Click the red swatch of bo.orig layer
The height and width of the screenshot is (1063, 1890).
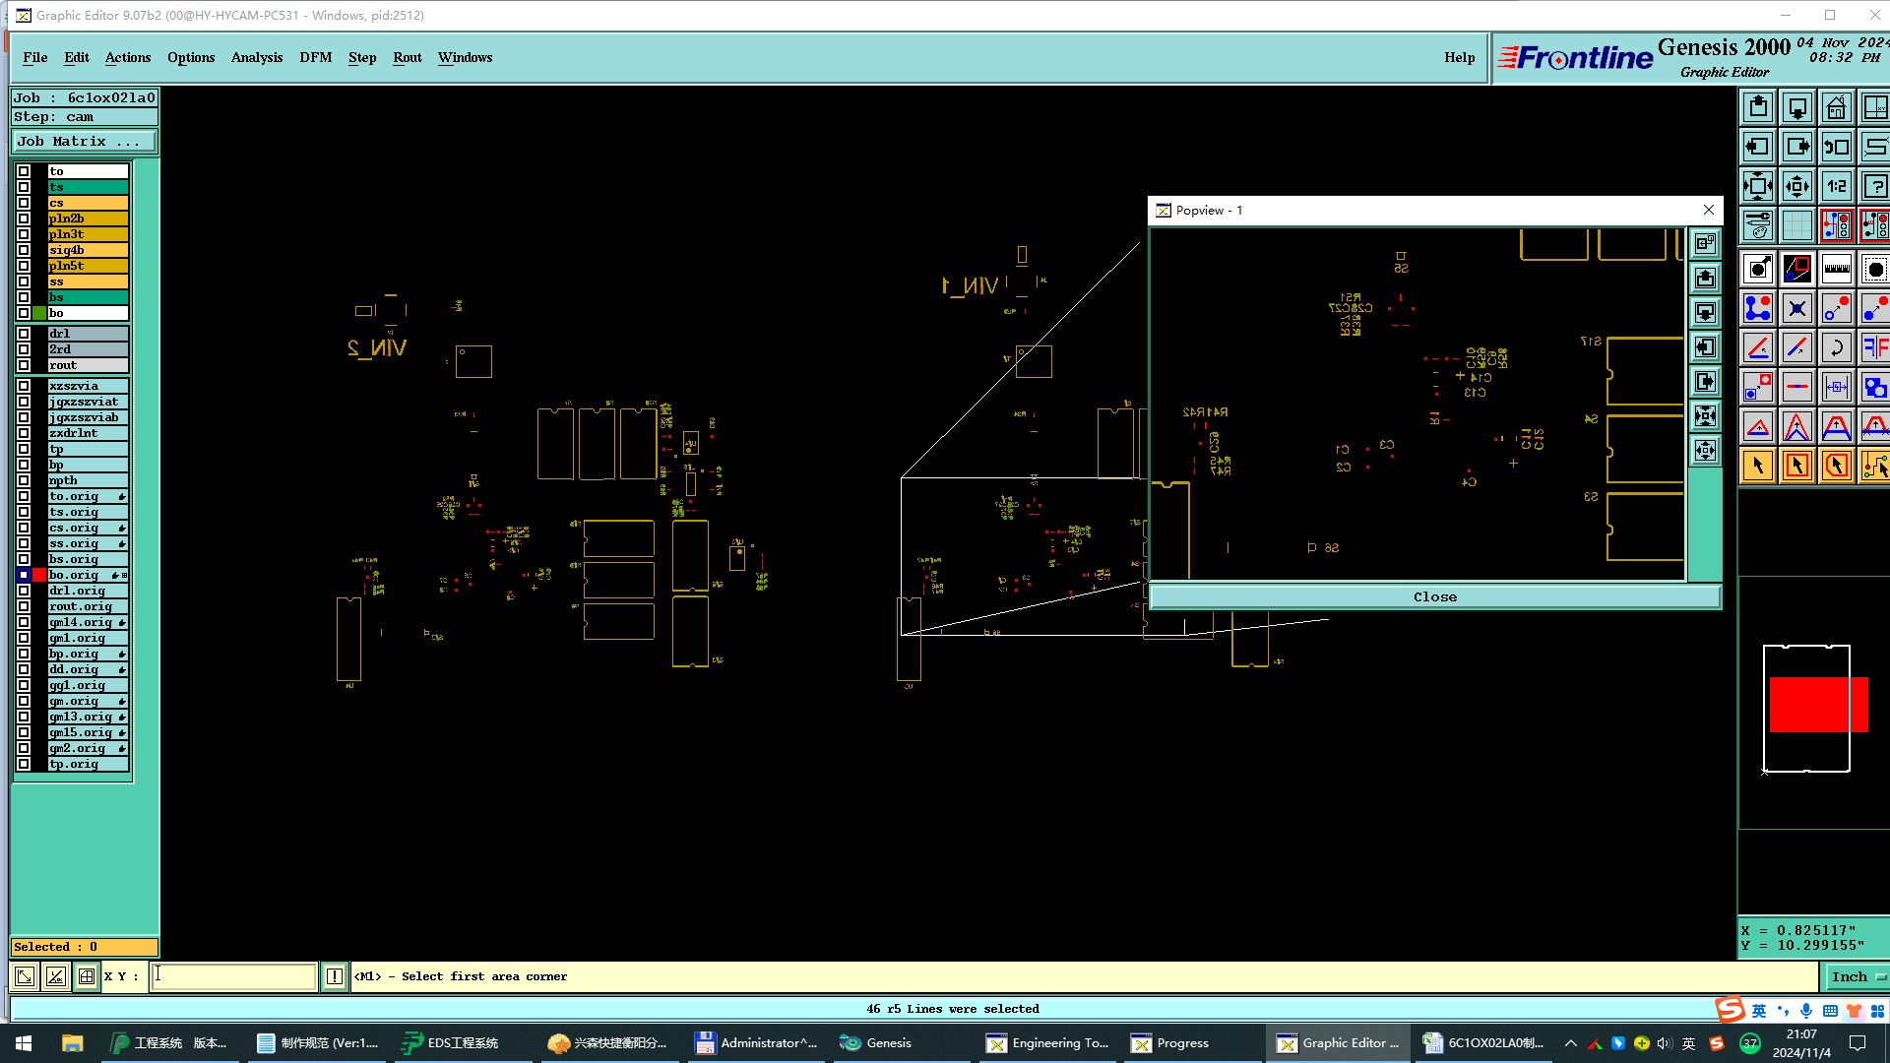(39, 575)
